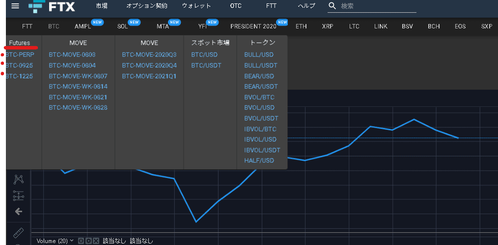The height and width of the screenshot is (245, 498).
Task: Select the LINK coin tab
Action: (381, 26)
